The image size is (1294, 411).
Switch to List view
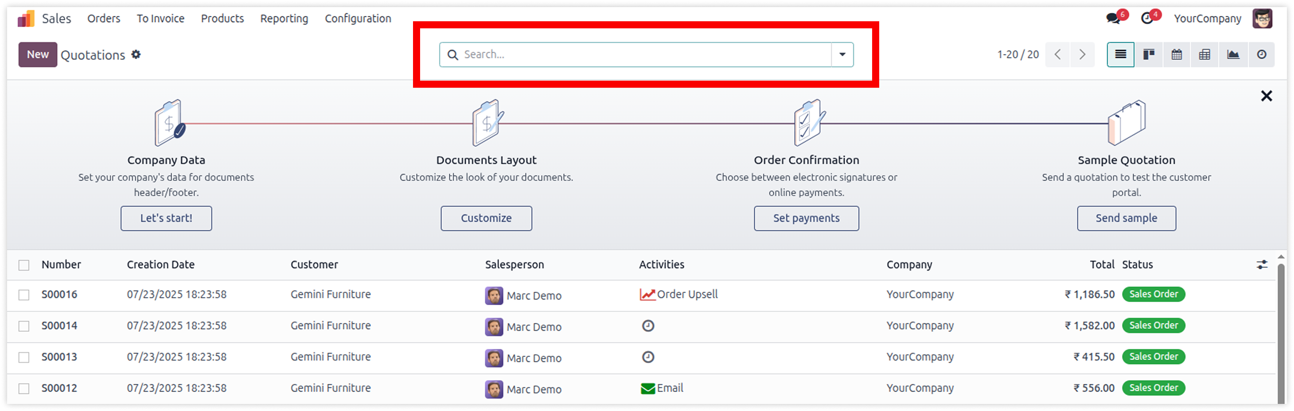1121,54
